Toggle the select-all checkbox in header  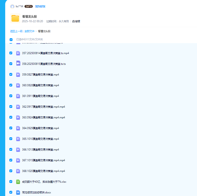(11, 39)
